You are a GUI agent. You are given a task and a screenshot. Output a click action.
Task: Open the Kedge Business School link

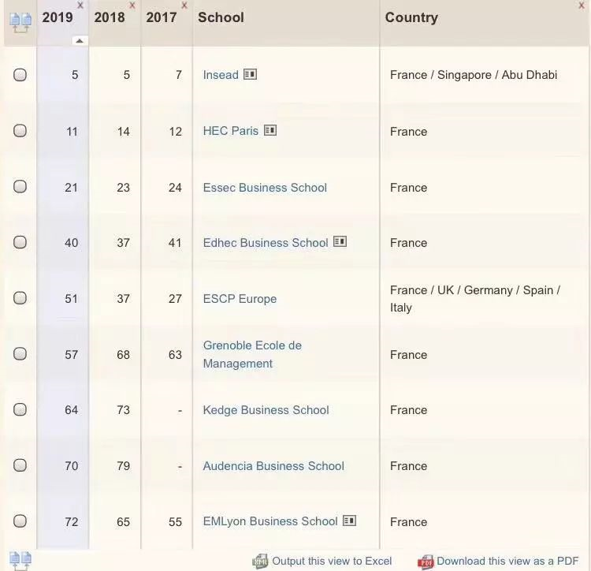pos(266,410)
